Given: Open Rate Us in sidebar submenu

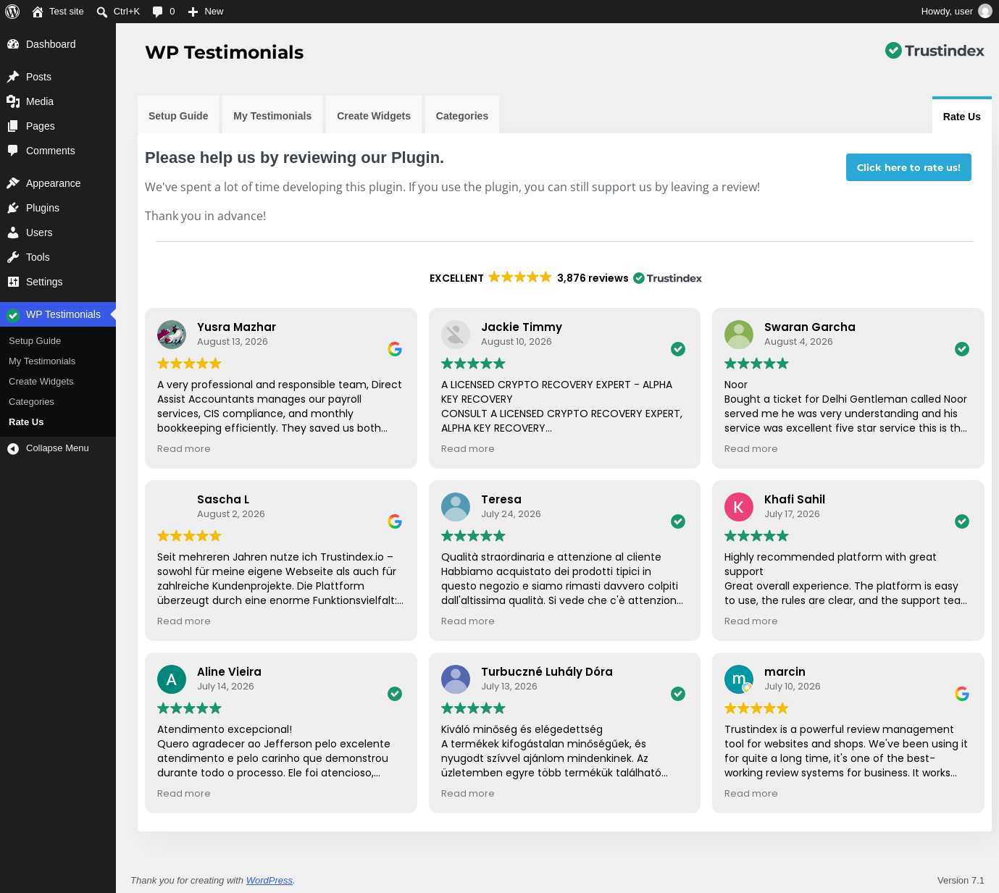Looking at the screenshot, I should coord(26,422).
